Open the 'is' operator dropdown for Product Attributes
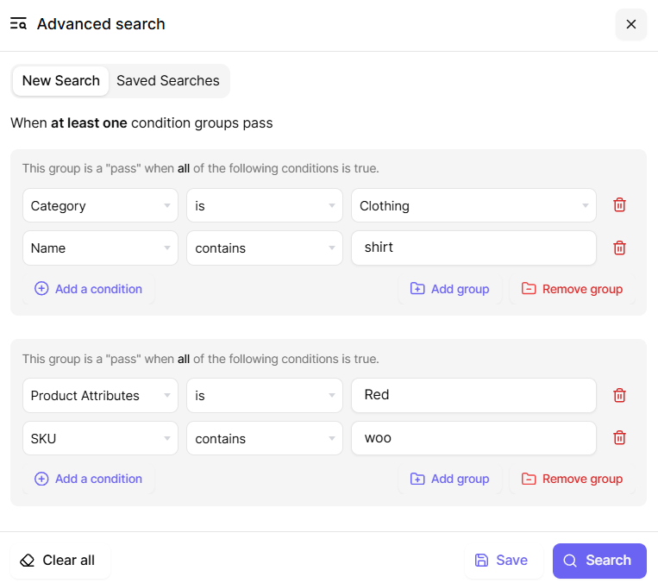 (265, 395)
